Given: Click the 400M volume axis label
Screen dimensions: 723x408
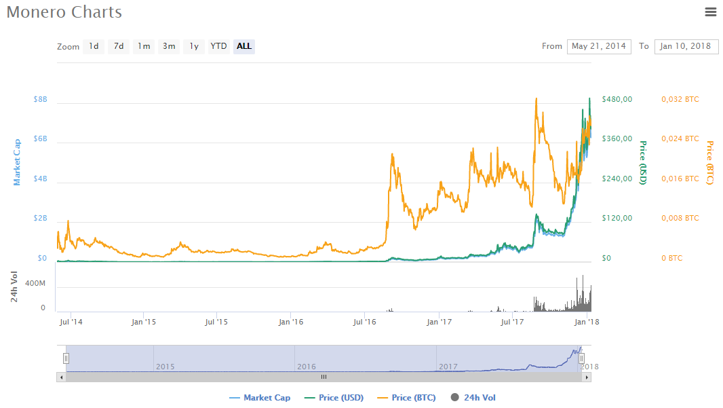Looking at the screenshot, I should (35, 283).
